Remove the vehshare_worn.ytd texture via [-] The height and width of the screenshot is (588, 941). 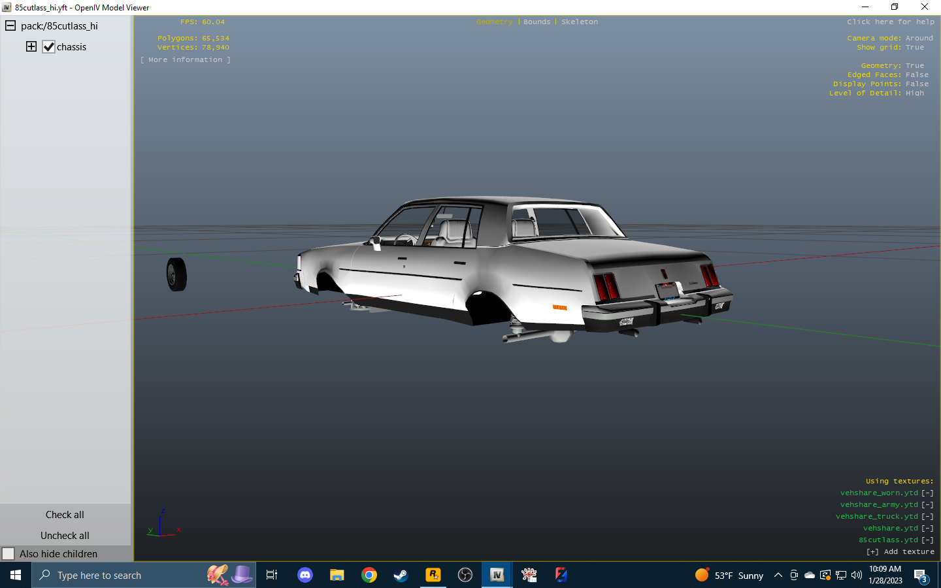click(x=927, y=493)
